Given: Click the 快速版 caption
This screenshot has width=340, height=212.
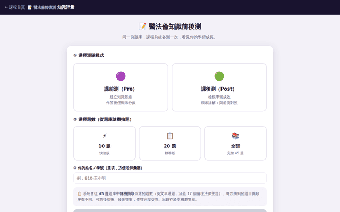Looking at the screenshot, I should (105, 153).
